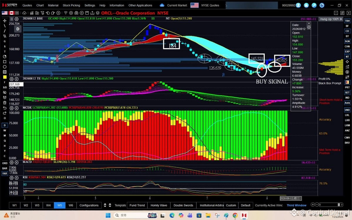Click the Configurations button
Viewport: 352px width, 220px height.
89,205
